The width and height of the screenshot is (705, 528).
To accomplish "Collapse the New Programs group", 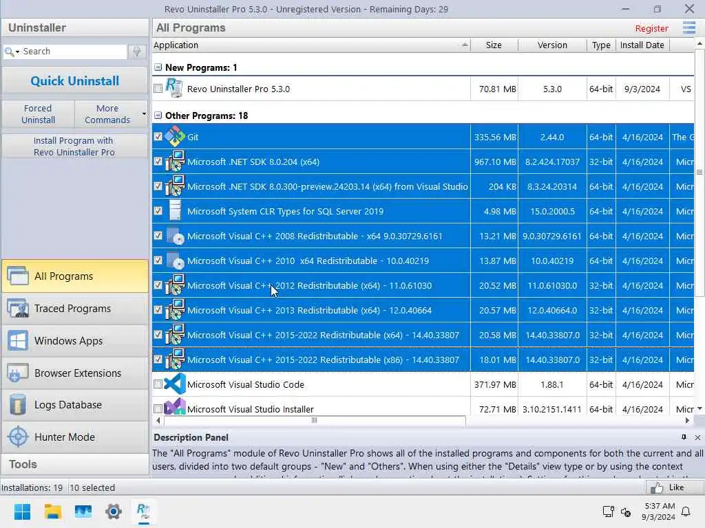I will (x=158, y=67).
